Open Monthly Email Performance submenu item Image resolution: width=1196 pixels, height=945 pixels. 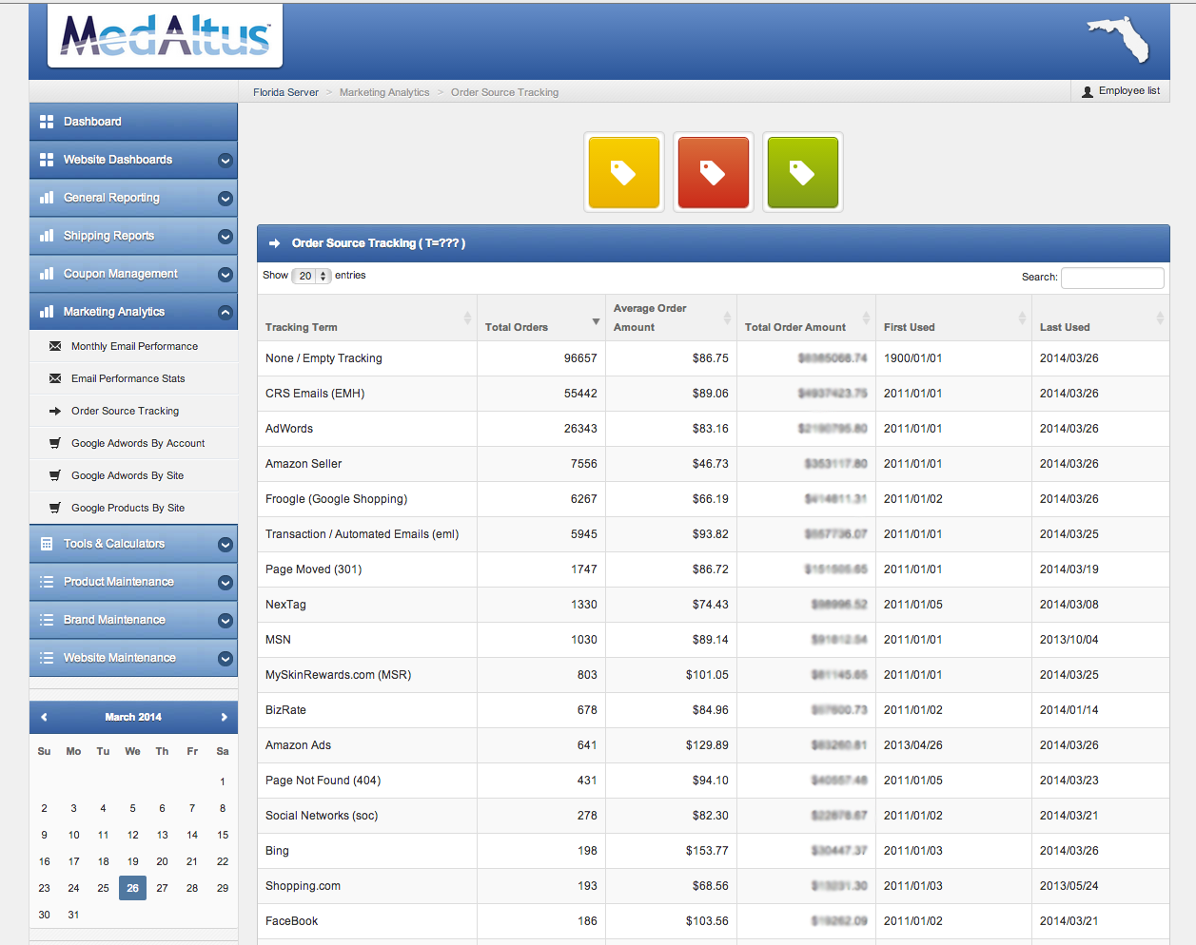click(x=134, y=346)
